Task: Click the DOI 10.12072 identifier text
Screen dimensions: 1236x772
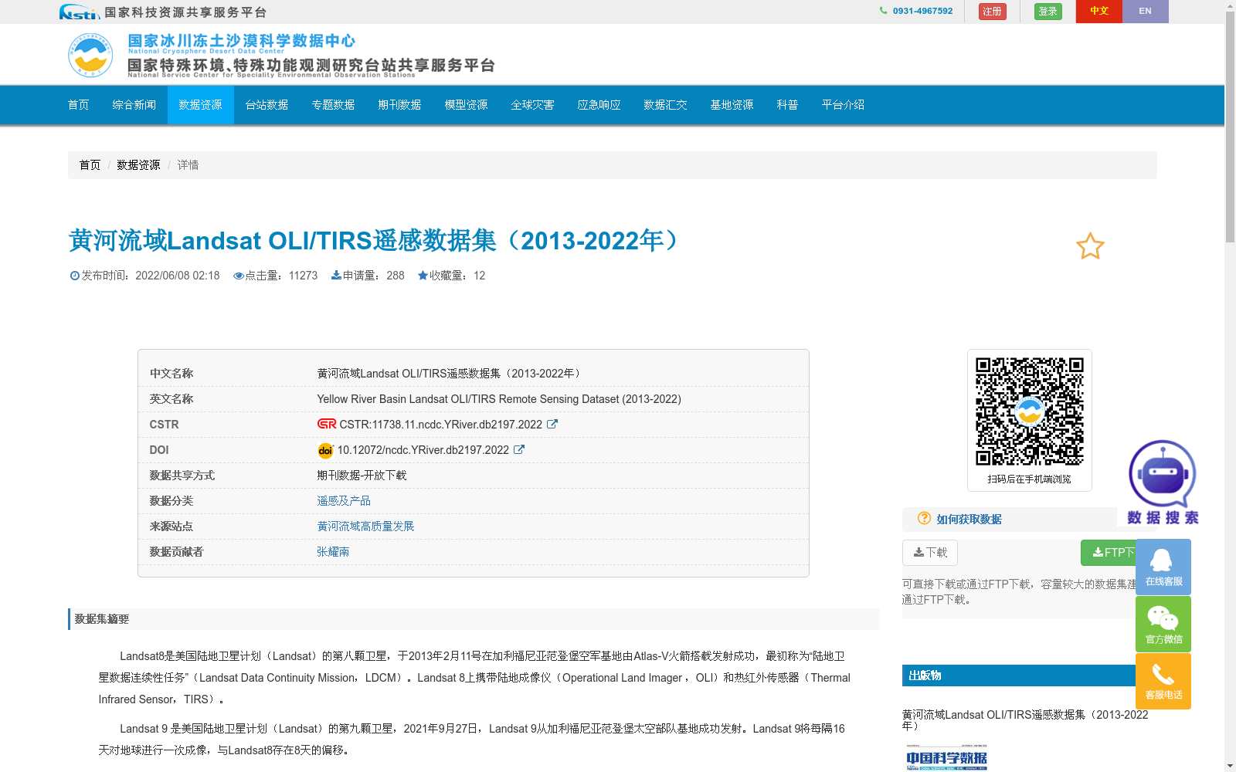Action: 423,450
